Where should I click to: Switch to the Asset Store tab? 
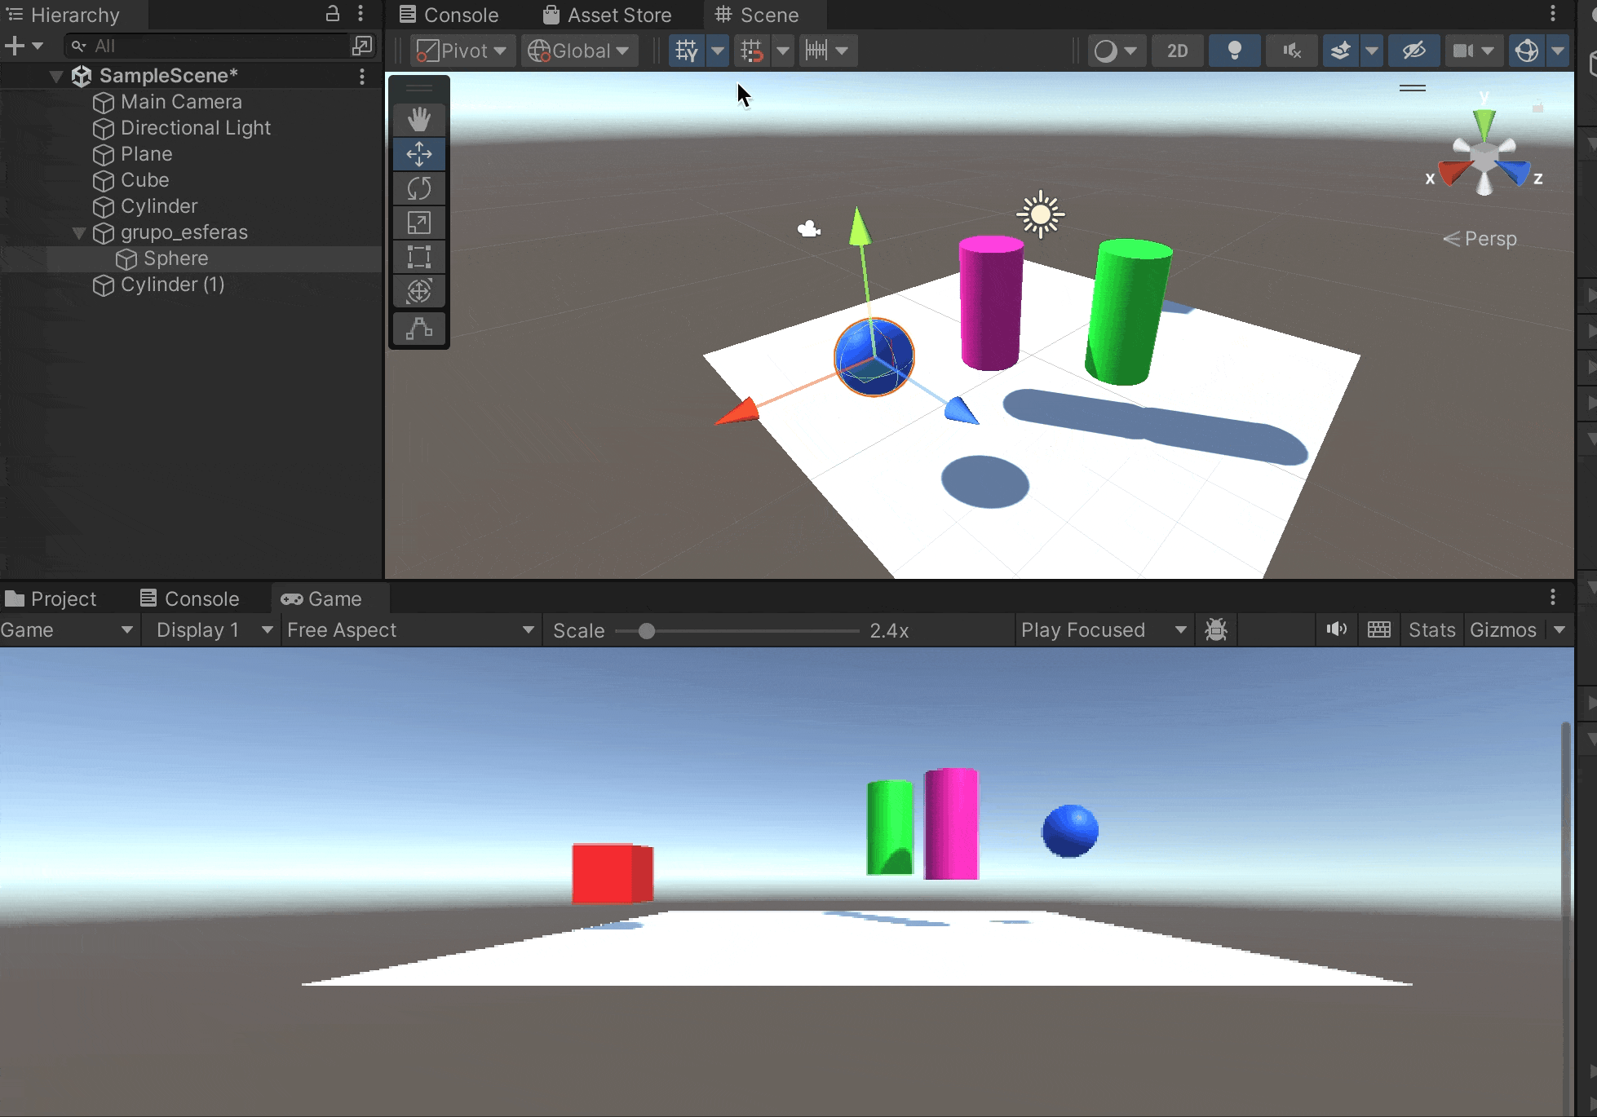(x=608, y=15)
